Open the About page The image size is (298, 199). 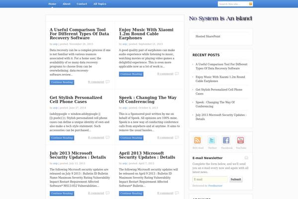(67, 4)
